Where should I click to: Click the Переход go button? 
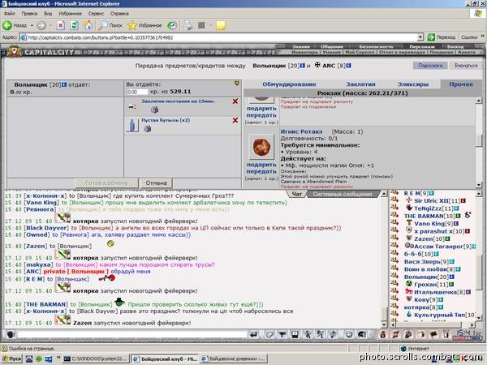[x=442, y=37]
